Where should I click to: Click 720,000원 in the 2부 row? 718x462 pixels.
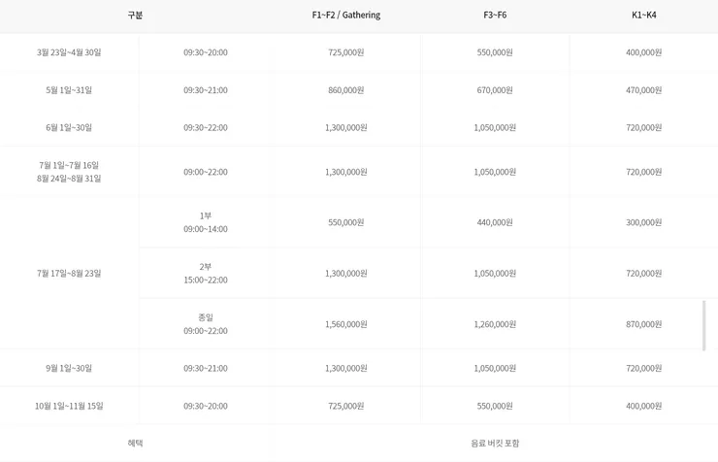point(644,274)
